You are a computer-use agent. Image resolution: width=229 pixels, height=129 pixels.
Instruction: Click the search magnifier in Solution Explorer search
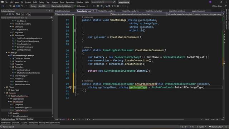point(51,18)
